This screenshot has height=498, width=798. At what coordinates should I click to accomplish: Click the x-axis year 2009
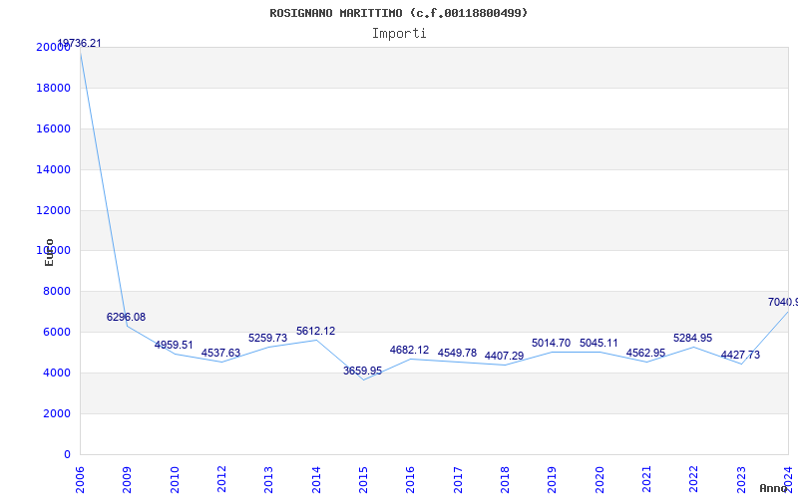[127, 479]
